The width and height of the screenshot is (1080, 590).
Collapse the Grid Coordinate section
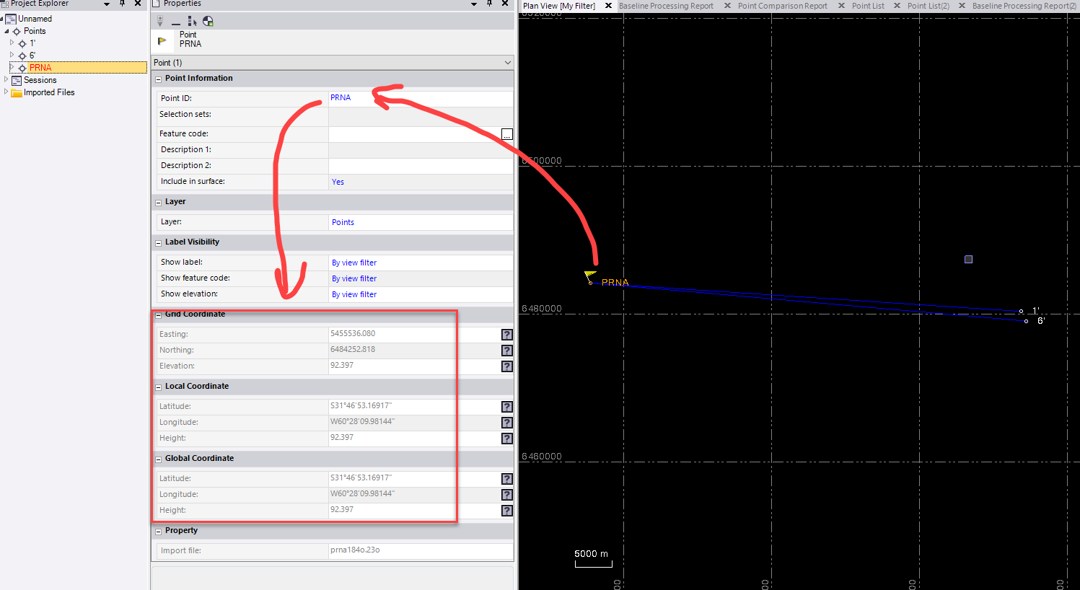(x=159, y=315)
